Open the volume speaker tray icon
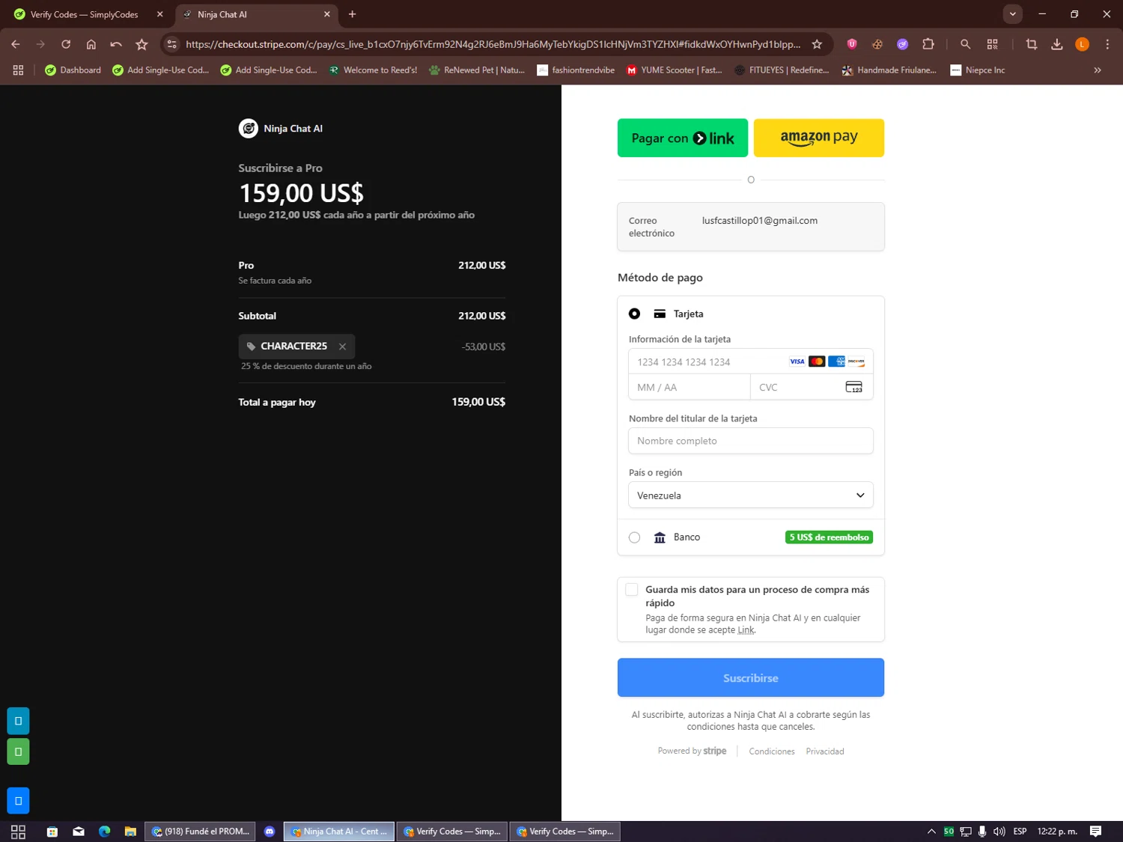This screenshot has width=1123, height=842. coord(999,832)
